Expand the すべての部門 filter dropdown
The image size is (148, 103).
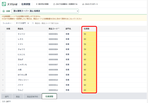tap(22, 23)
